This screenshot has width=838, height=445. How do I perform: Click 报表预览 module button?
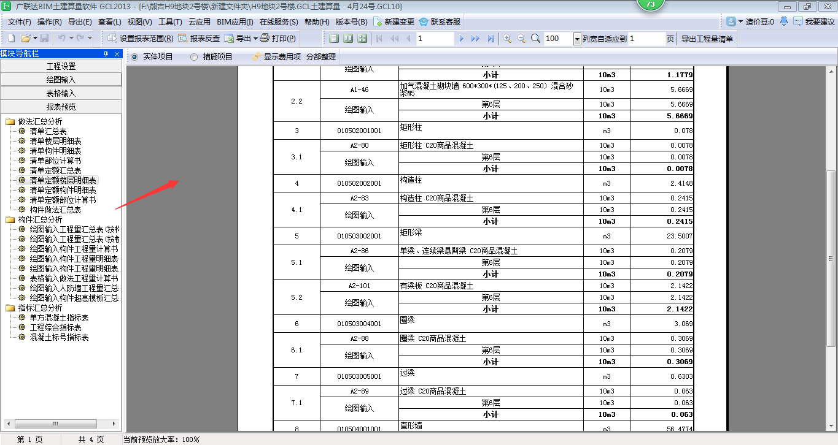pyautogui.click(x=61, y=107)
